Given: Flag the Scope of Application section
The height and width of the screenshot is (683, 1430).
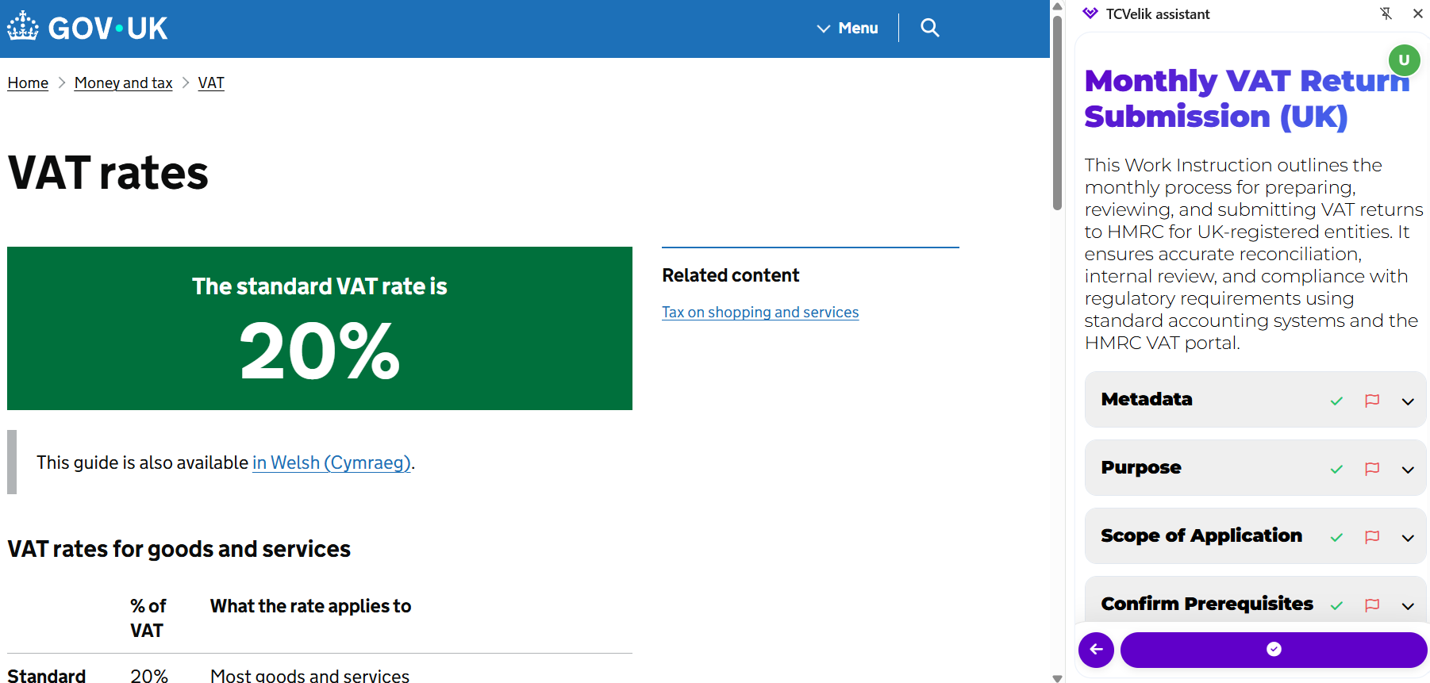Looking at the screenshot, I should 1372,537.
